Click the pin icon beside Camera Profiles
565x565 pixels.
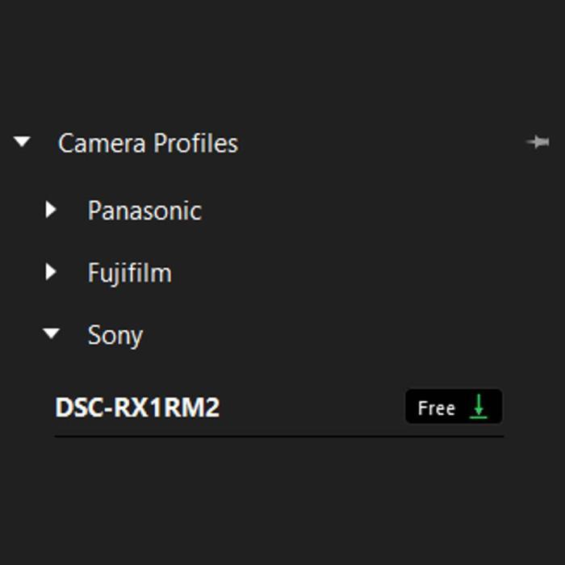pos(538,143)
